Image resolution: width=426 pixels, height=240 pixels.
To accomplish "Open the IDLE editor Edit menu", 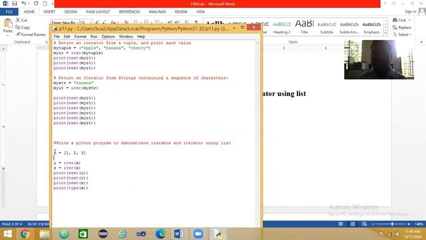I will pos(67,37).
